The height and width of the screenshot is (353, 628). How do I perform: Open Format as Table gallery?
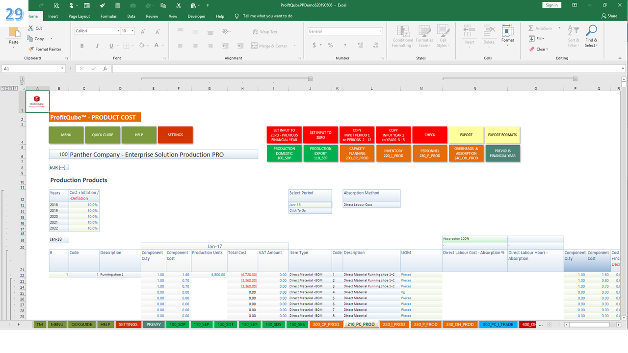[x=424, y=36]
